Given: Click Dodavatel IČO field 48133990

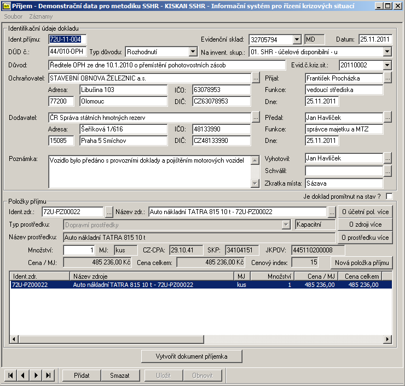Looking at the screenshot, I should click(x=221, y=129).
